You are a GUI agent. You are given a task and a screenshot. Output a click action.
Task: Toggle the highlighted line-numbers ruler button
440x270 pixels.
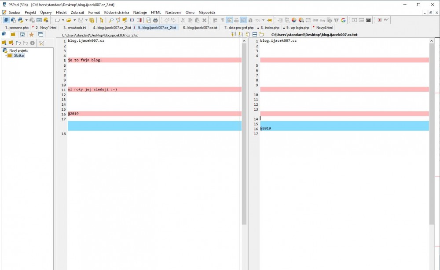243,20
